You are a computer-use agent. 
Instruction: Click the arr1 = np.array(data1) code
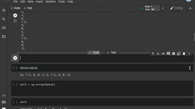tap(37, 84)
